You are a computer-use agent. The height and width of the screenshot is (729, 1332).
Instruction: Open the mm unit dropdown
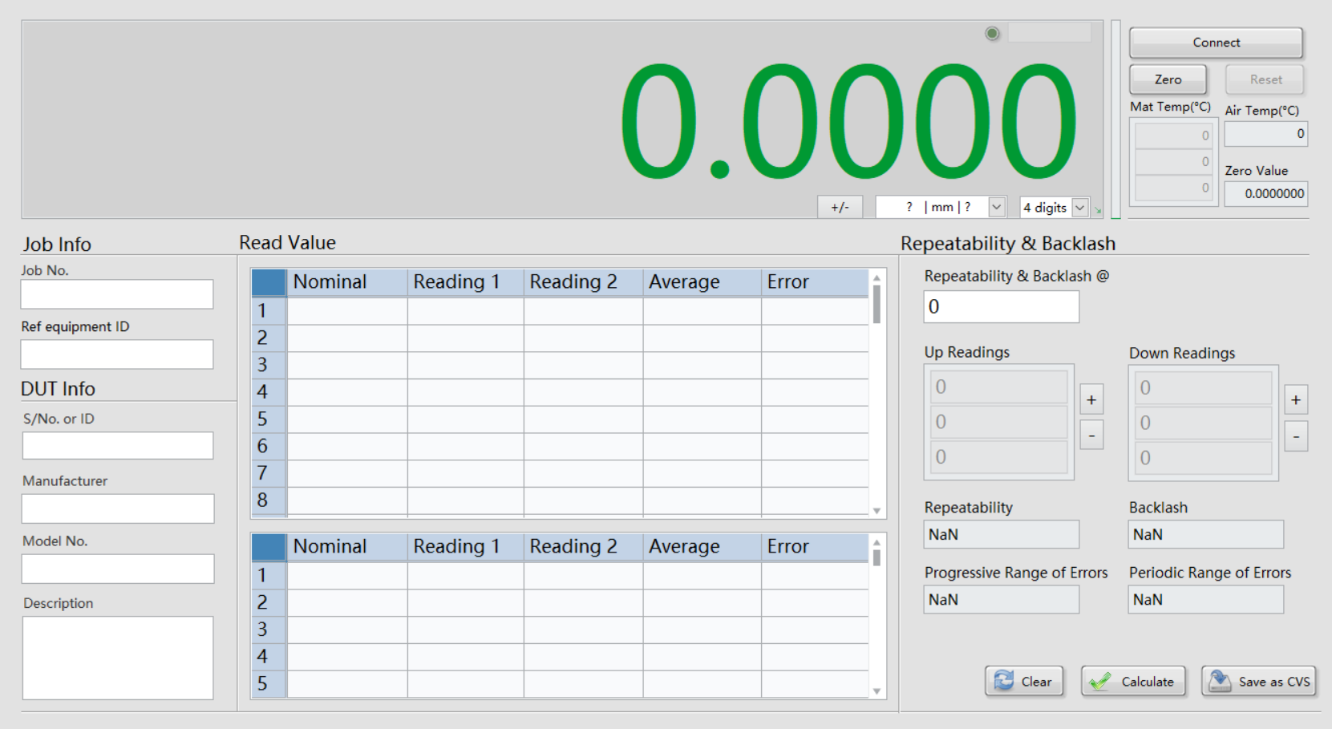tap(996, 207)
